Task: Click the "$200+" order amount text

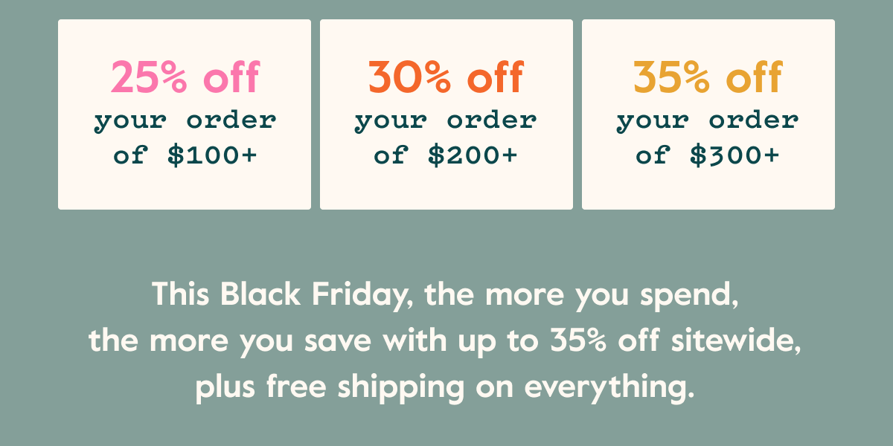Action: tap(473, 156)
